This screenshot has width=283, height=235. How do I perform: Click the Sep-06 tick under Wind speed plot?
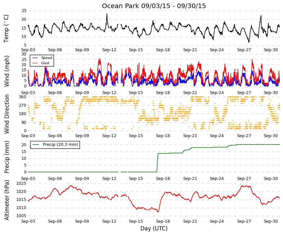[x=55, y=93]
